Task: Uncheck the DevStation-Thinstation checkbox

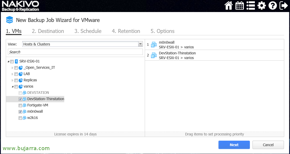Action: coord(20,99)
